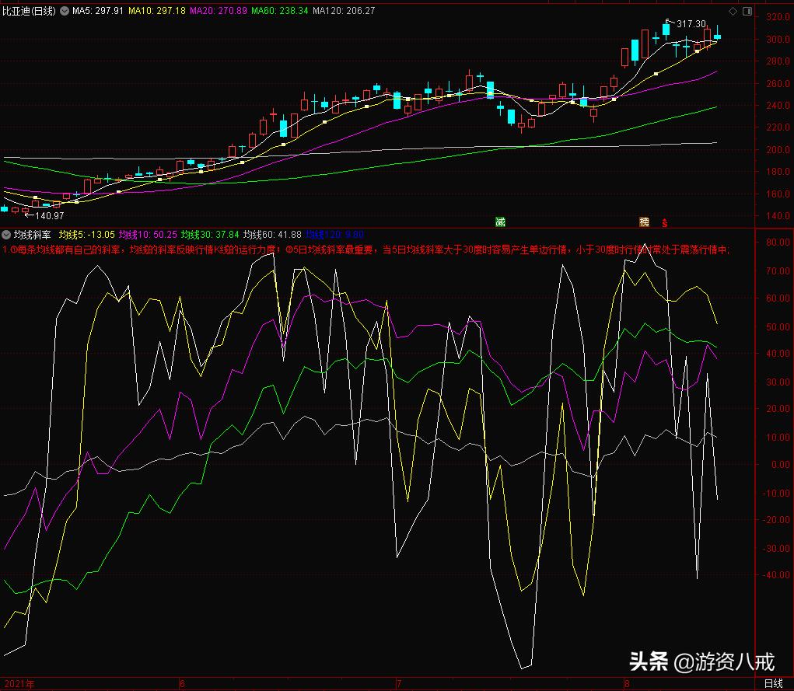Expand the 均线斜率 indicator options arrow
Viewport: 794px width, 691px height.
(x=6, y=235)
